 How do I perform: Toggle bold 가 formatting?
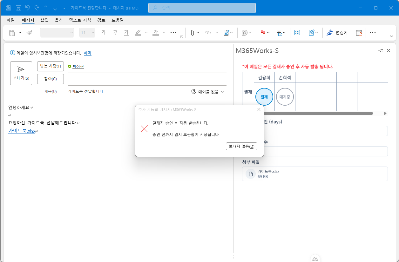[103, 32]
